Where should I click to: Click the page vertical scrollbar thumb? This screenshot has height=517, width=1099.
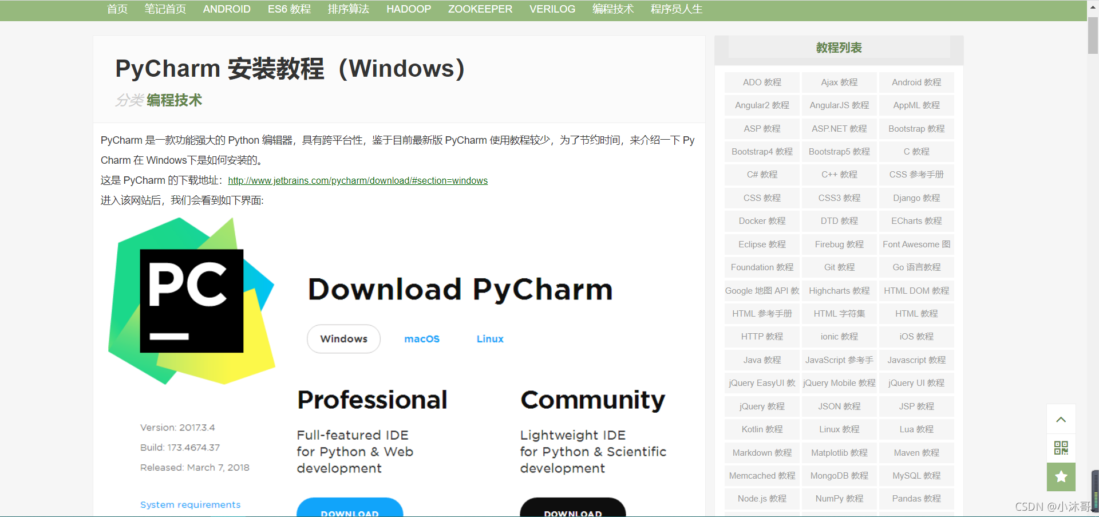point(1093,35)
